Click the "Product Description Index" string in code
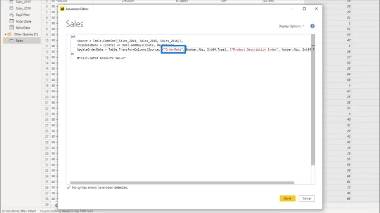Image resolution: width=380 pixels, height=213 pixels. tap(255, 50)
